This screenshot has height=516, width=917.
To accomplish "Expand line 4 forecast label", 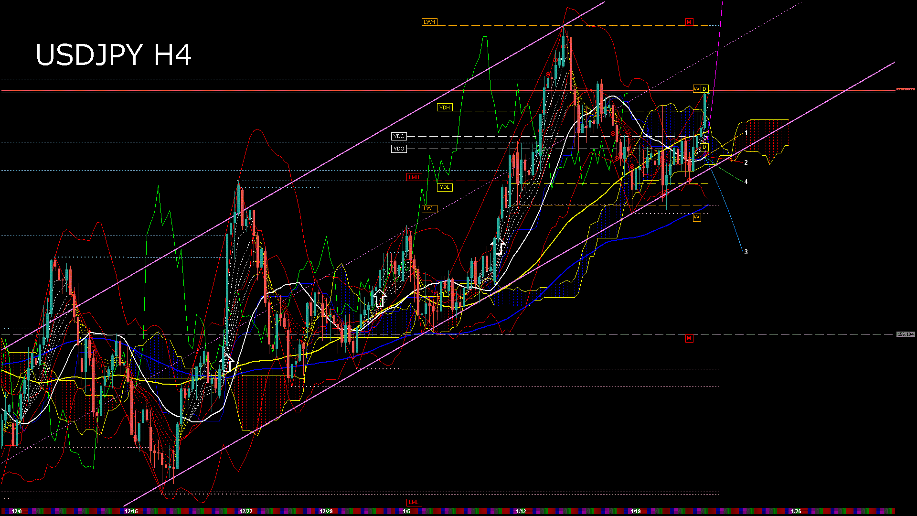I will (x=747, y=182).
